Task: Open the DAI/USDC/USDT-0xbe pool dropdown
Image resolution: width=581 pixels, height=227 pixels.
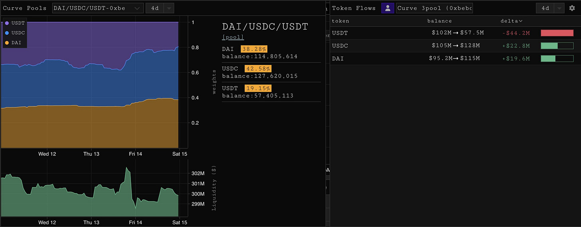Action: (x=98, y=8)
